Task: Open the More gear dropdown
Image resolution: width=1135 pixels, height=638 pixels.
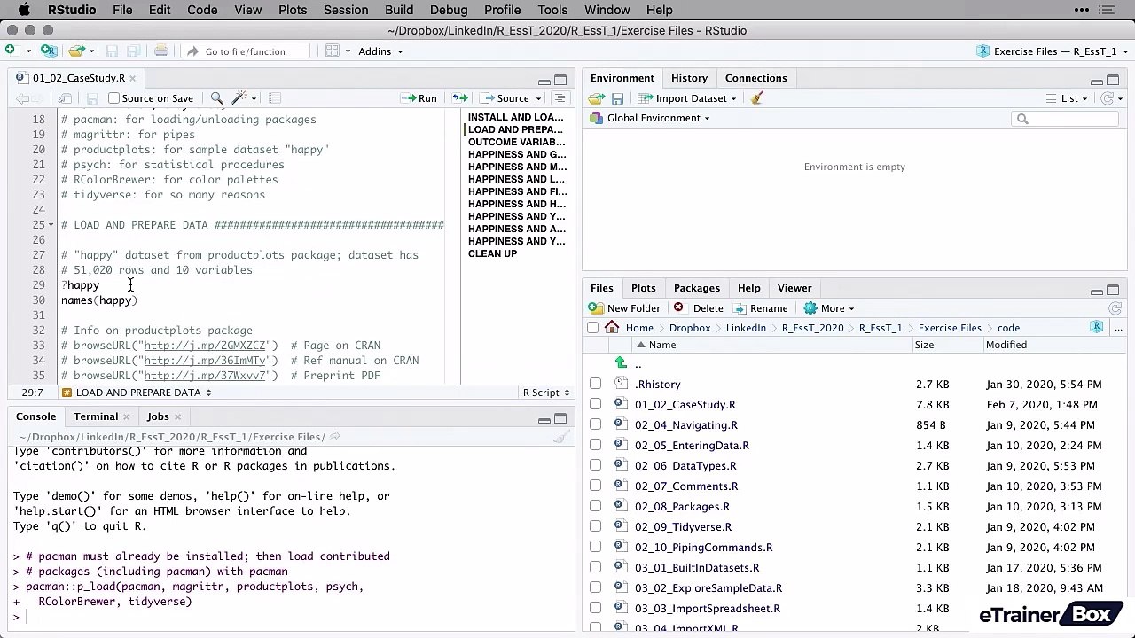Action: (x=828, y=308)
